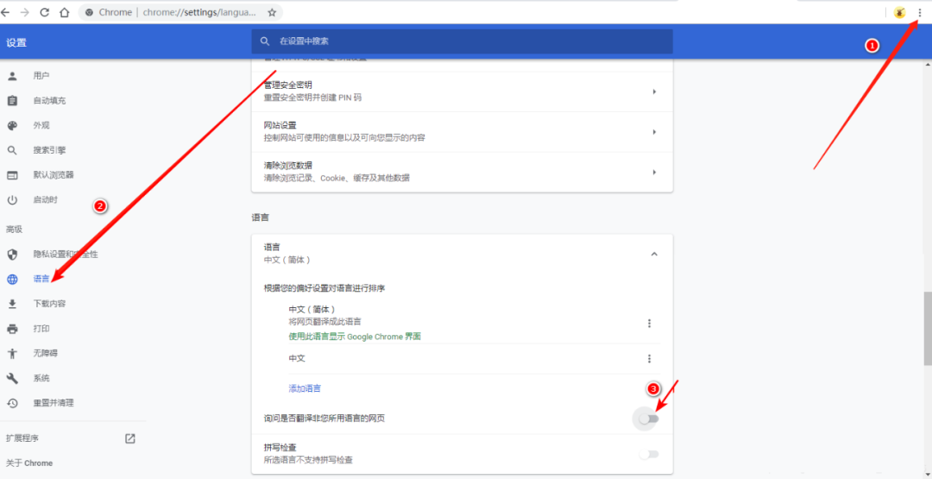Screen dimensions: 932x479
Task: Click the open-in-new icon beside 扩展程序
Action: (x=130, y=438)
